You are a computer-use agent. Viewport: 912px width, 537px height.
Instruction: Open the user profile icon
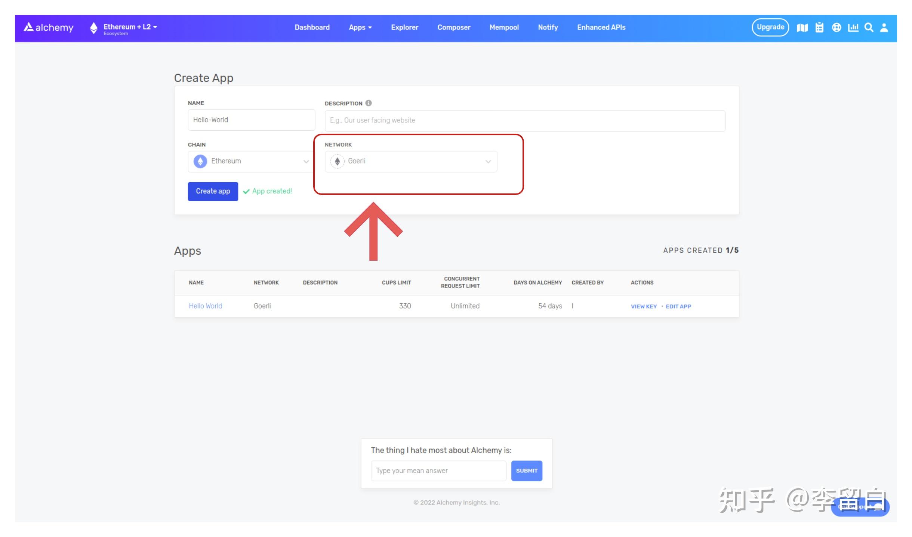pos(884,28)
